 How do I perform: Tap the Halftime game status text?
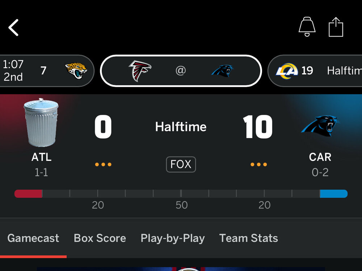[x=181, y=127]
